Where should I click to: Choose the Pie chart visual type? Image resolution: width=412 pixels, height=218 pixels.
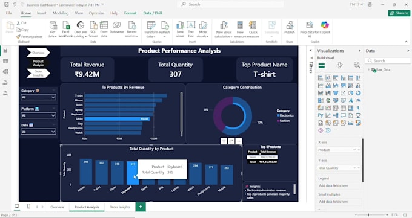[351, 93]
